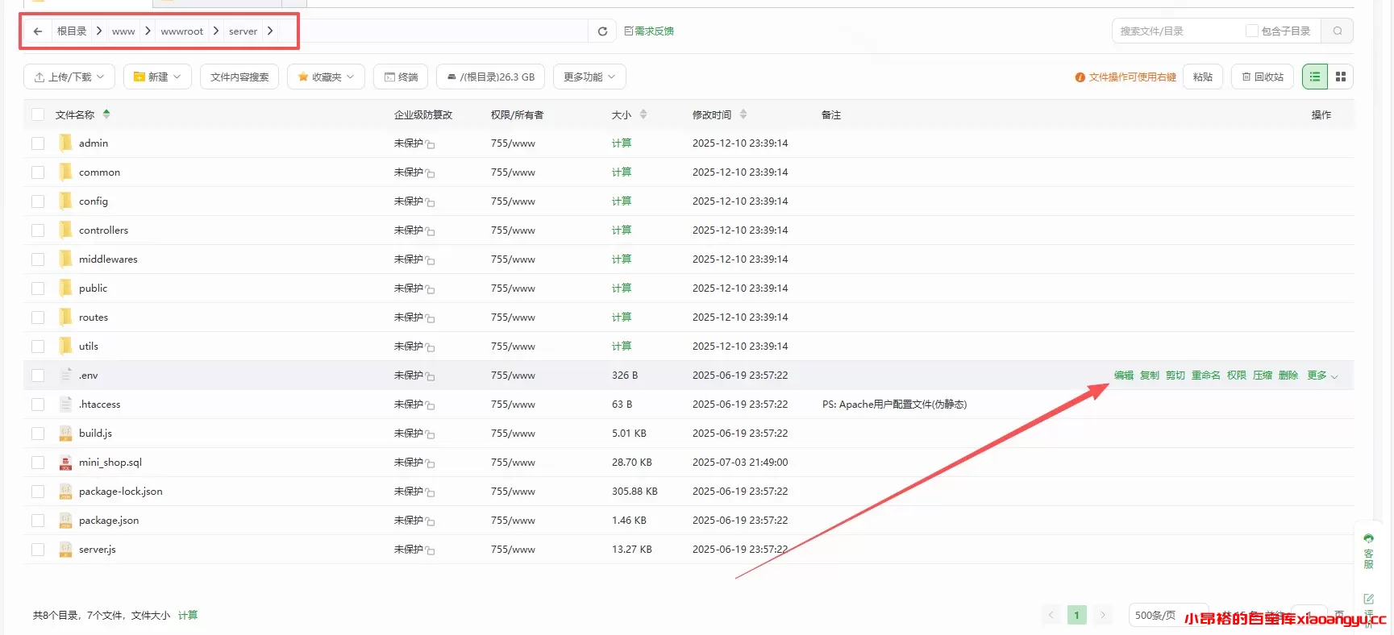Image resolution: width=1394 pixels, height=635 pixels.
Task: Check the package.json checkbox
Action: click(38, 520)
